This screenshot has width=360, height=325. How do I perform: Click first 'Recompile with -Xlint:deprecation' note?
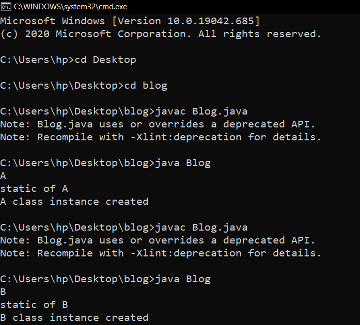160,137
